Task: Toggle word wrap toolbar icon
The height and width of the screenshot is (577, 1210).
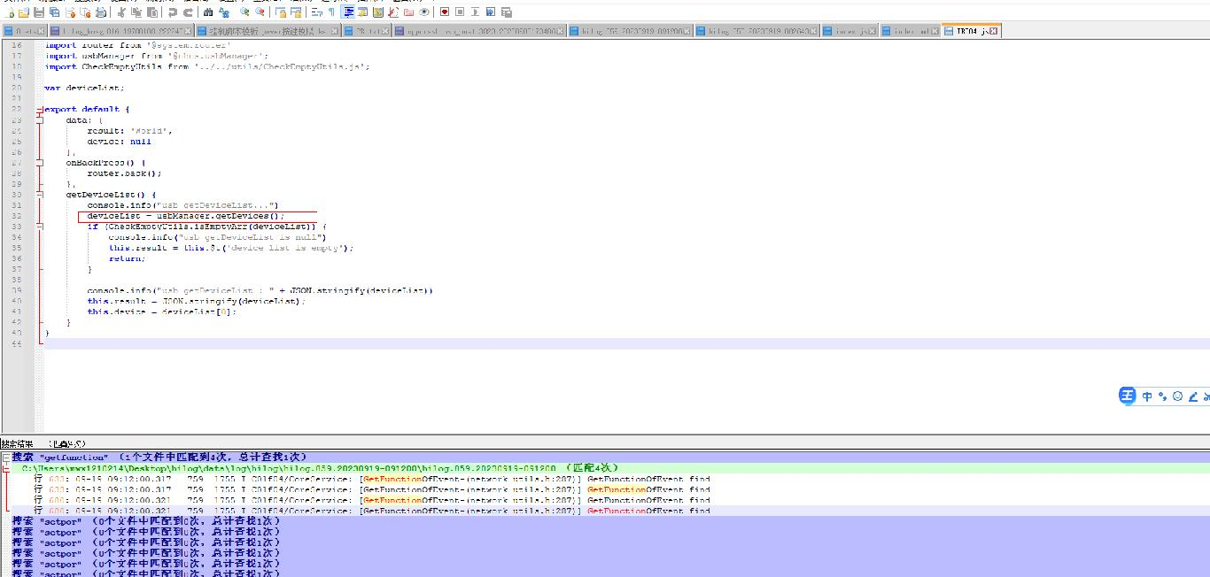Action: click(x=316, y=12)
